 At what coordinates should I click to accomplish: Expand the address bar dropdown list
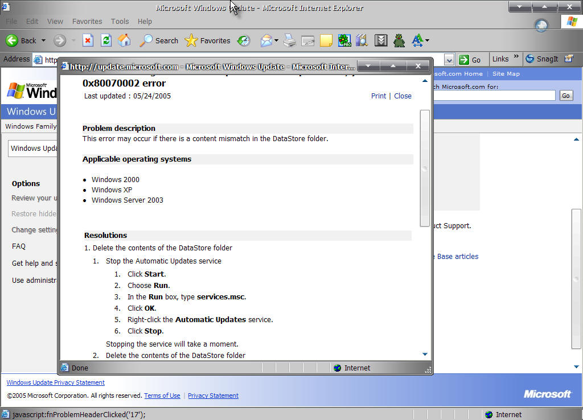click(449, 59)
